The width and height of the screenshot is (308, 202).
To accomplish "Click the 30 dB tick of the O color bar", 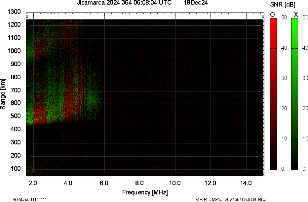I will tap(284, 78).
